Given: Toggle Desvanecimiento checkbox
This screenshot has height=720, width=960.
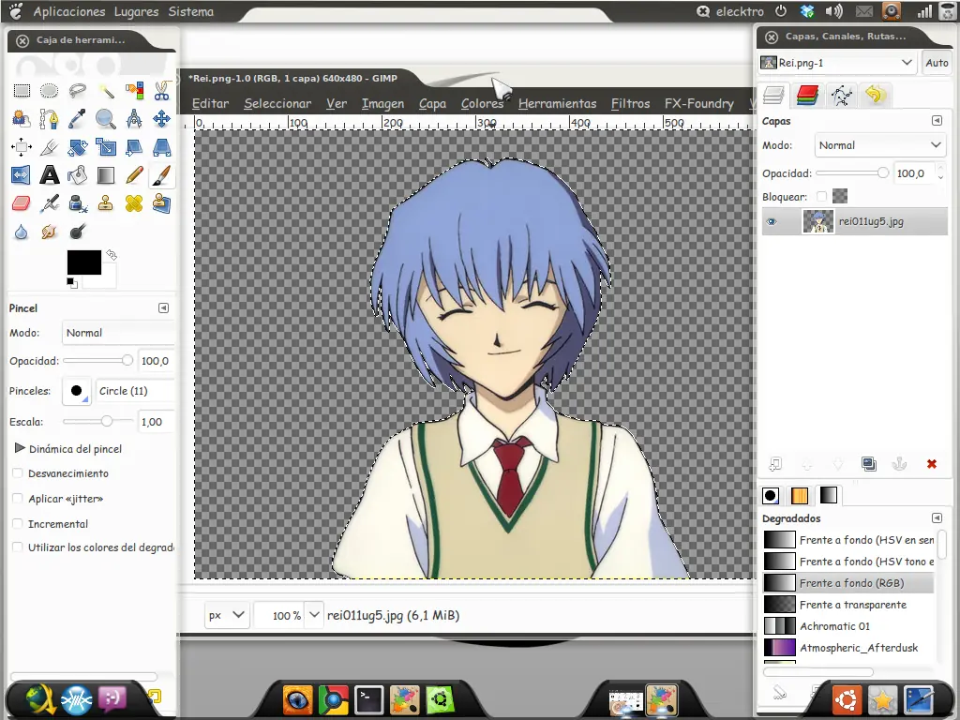Looking at the screenshot, I should [x=18, y=473].
